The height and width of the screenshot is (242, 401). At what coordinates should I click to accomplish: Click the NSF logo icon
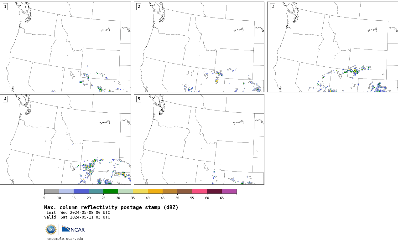pos(51,229)
